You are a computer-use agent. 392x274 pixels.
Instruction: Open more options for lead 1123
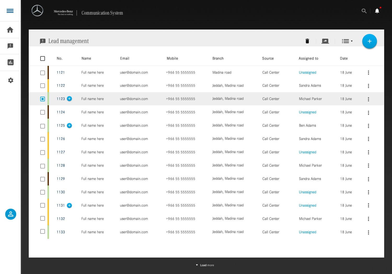click(x=368, y=99)
